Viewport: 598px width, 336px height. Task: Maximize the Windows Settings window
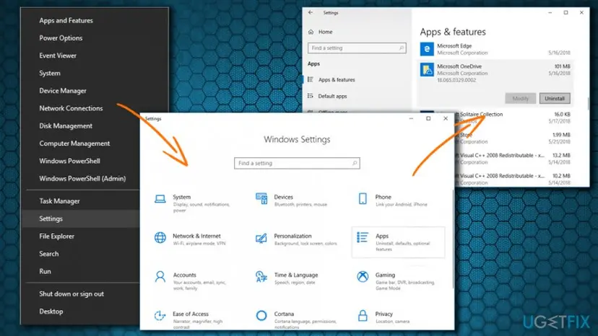(x=428, y=118)
